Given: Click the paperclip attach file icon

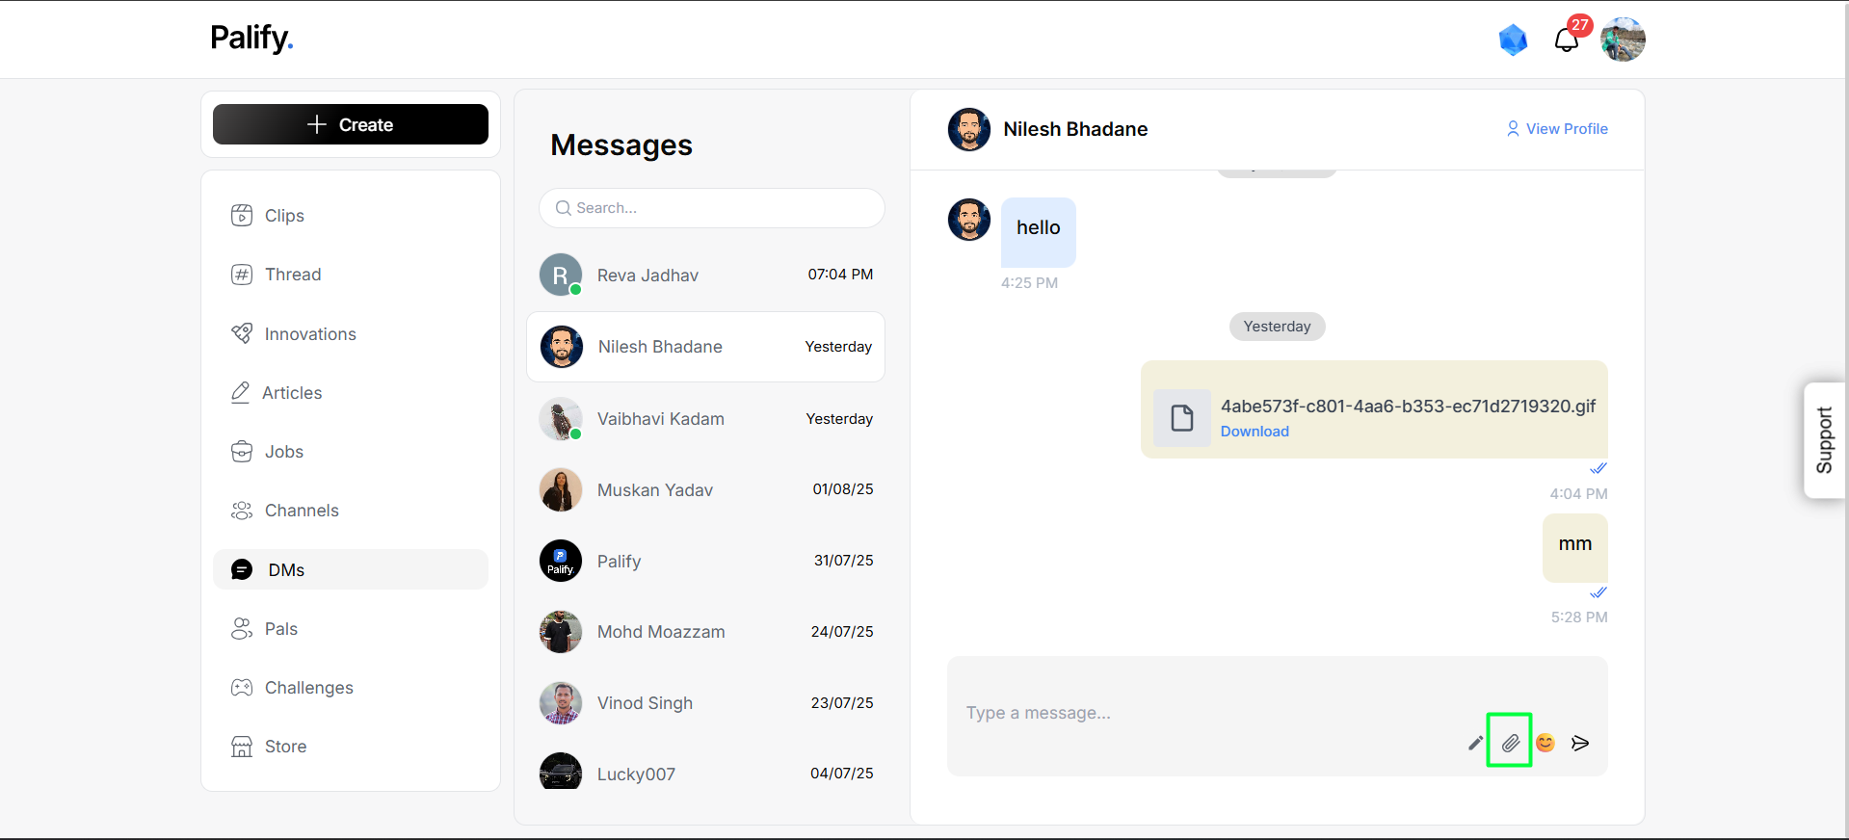Looking at the screenshot, I should point(1510,743).
